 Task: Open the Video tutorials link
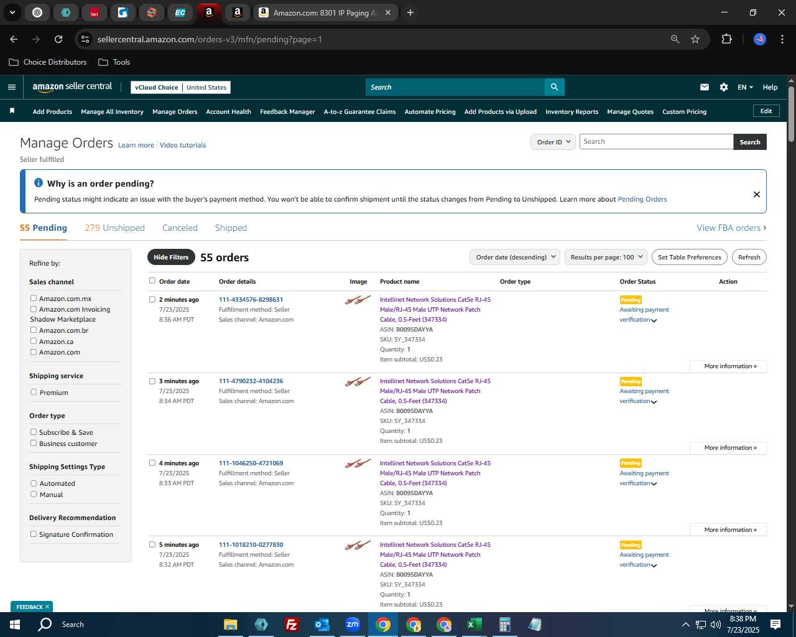click(183, 145)
